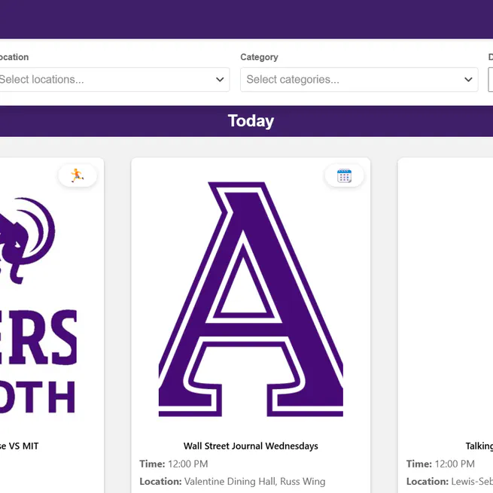Click the running athlete category icon
This screenshot has width=493, height=493.
coord(78,175)
